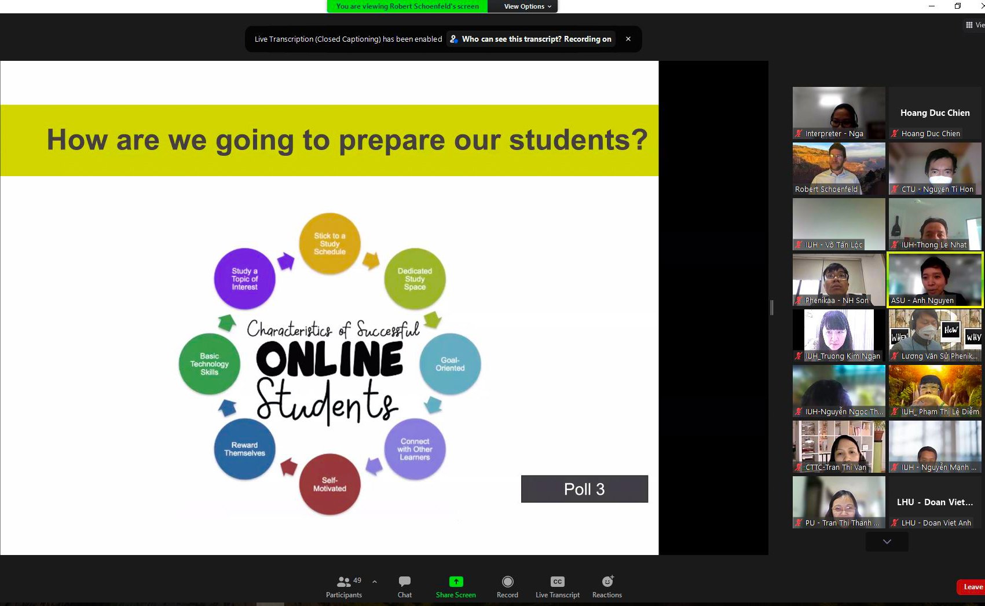Click the Interpreter - Nga video tile
985x606 pixels.
point(838,112)
